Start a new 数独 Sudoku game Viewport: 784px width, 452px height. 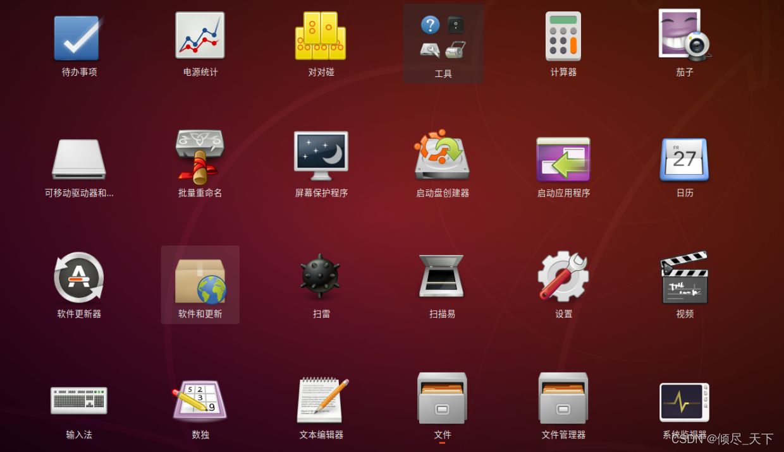[x=200, y=400]
